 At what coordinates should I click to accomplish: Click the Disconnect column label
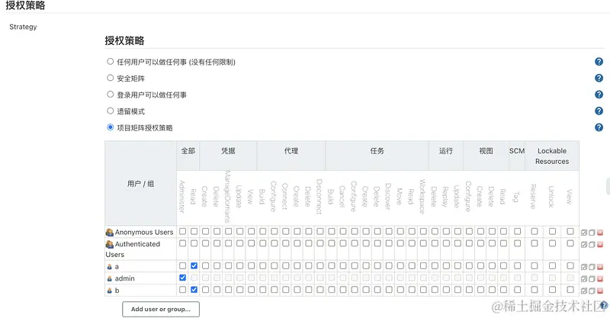point(319,197)
